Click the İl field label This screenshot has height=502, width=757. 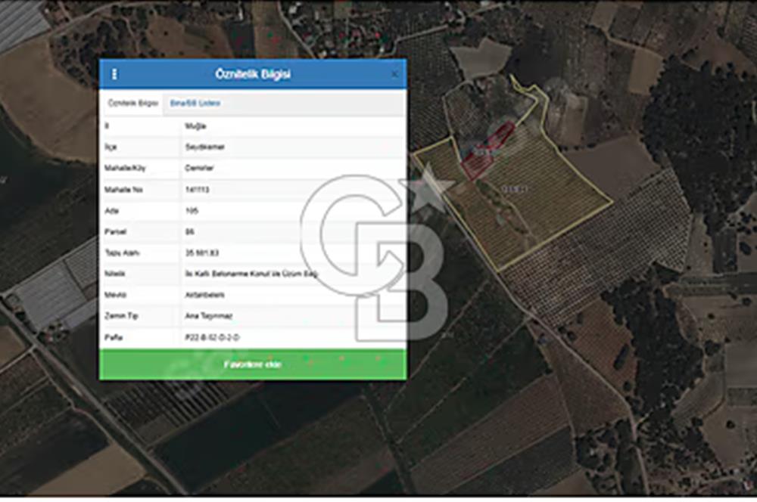point(107,126)
